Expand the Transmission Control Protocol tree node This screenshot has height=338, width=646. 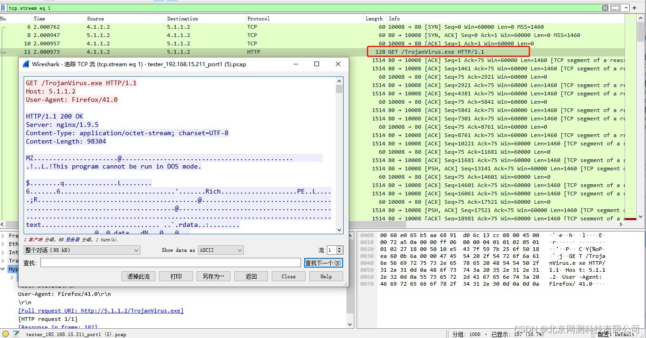(4, 261)
